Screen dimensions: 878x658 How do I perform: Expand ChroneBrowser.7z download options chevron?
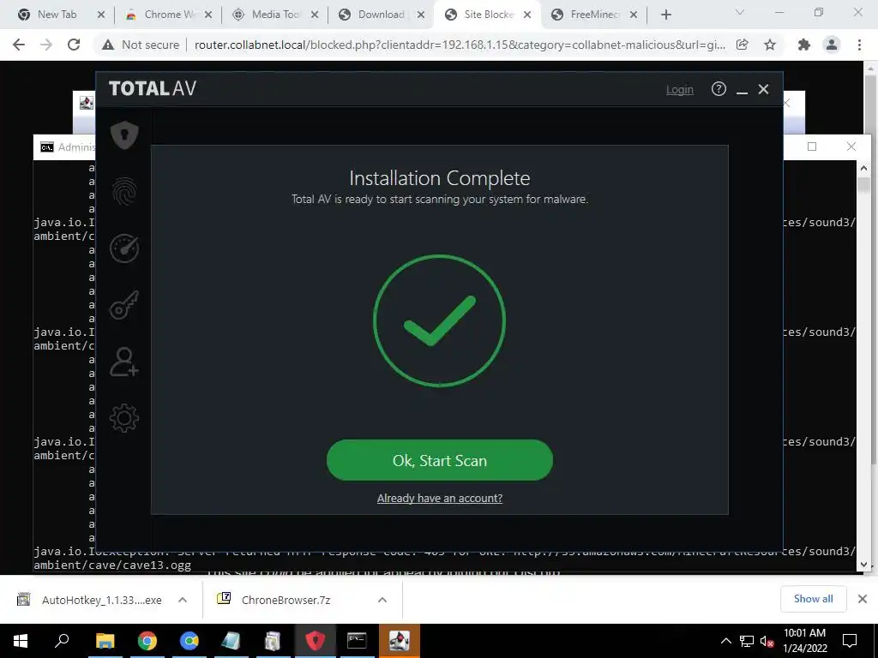[382, 600]
